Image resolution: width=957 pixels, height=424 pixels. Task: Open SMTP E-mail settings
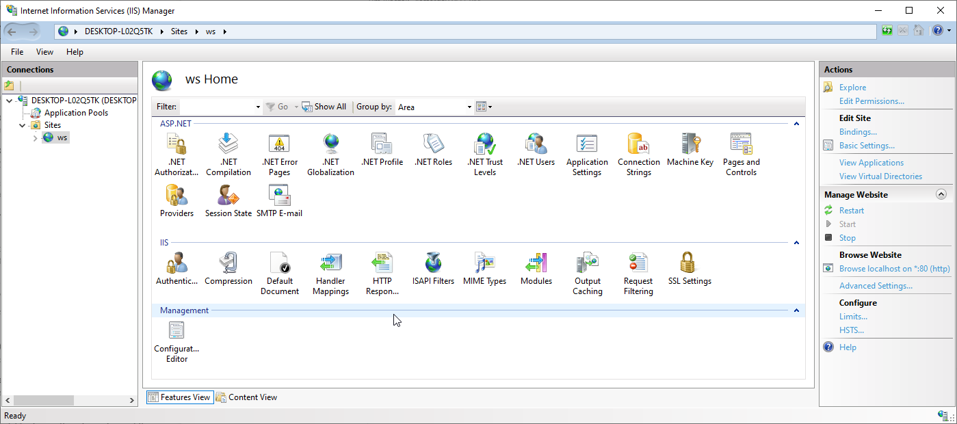pyautogui.click(x=279, y=200)
